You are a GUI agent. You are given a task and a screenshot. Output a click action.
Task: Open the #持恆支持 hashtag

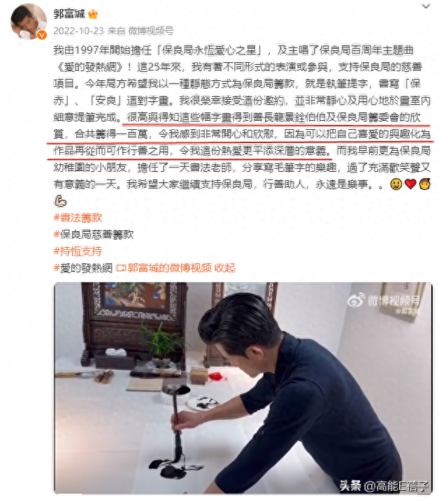coord(78,251)
